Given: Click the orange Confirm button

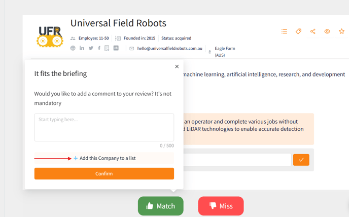Looking at the screenshot, I should 104,173.
